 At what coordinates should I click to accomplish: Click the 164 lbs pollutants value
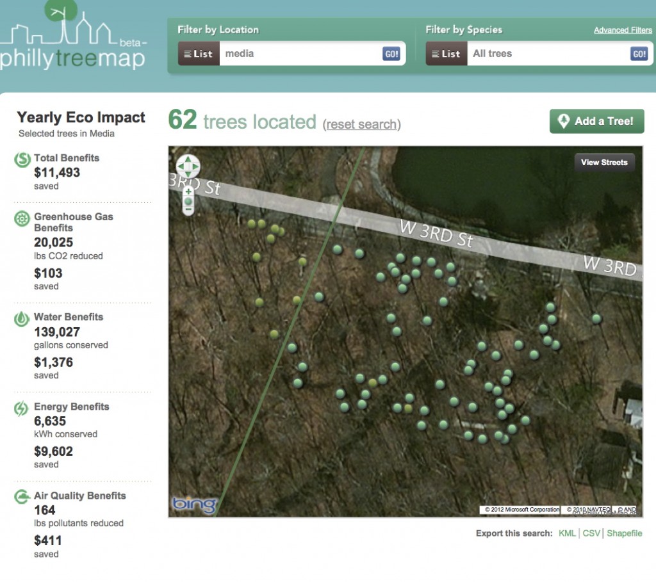pyautogui.click(x=44, y=510)
